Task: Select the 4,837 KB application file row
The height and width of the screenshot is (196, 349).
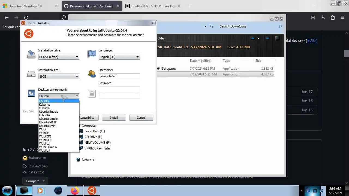Action: click(x=215, y=74)
